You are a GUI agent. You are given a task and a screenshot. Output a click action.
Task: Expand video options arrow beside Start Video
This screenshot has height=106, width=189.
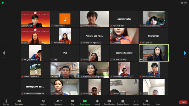[24, 101]
